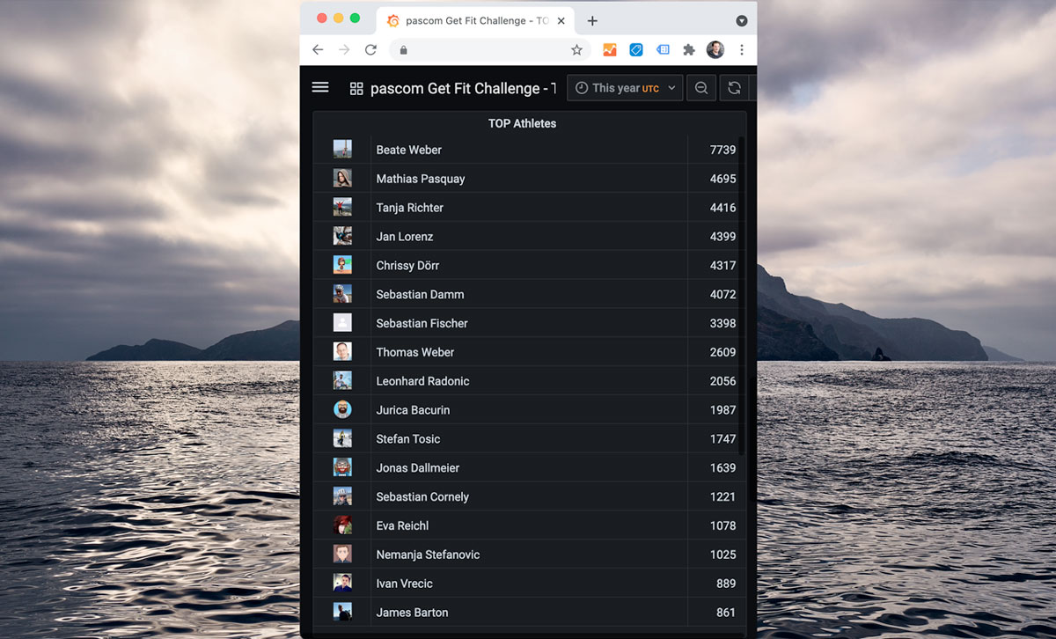Click Sebastian Fischer's placeholder avatar
This screenshot has height=639, width=1056.
(x=342, y=323)
